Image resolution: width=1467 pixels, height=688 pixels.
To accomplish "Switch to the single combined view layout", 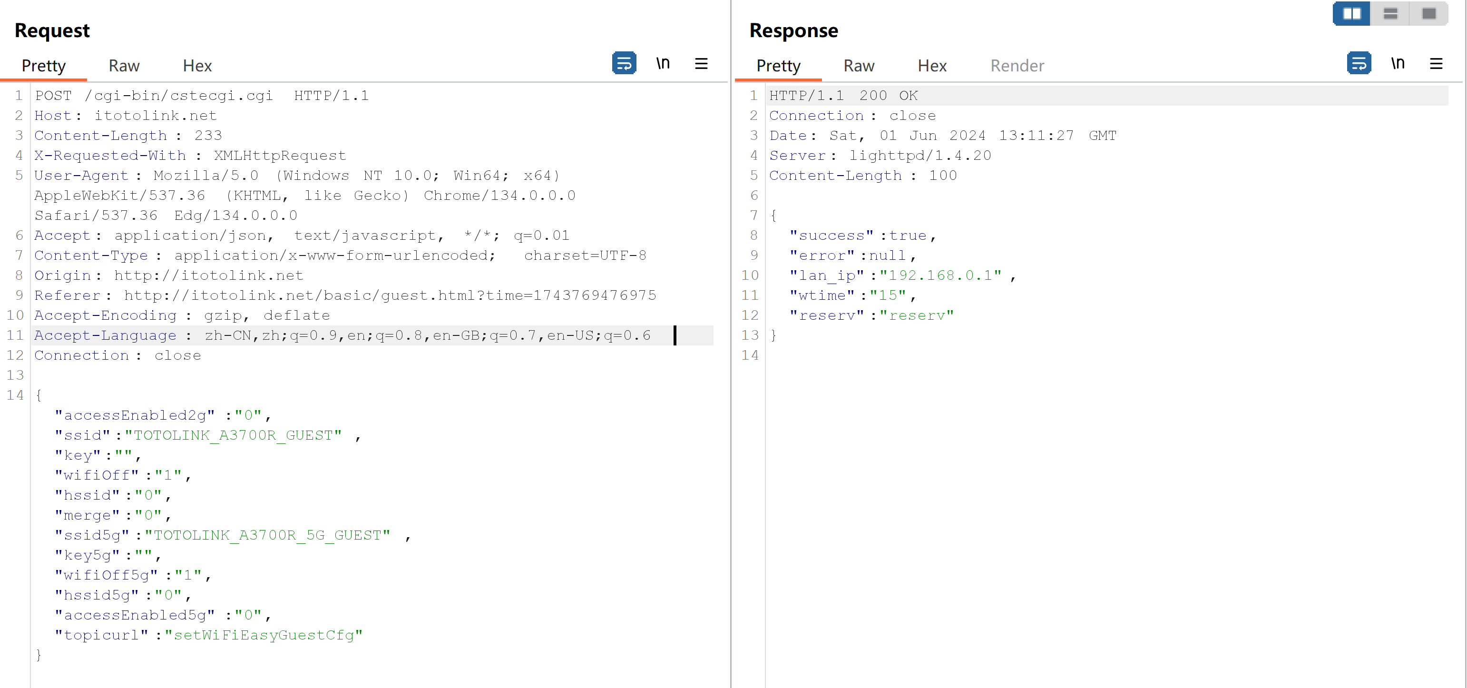I will point(1428,14).
